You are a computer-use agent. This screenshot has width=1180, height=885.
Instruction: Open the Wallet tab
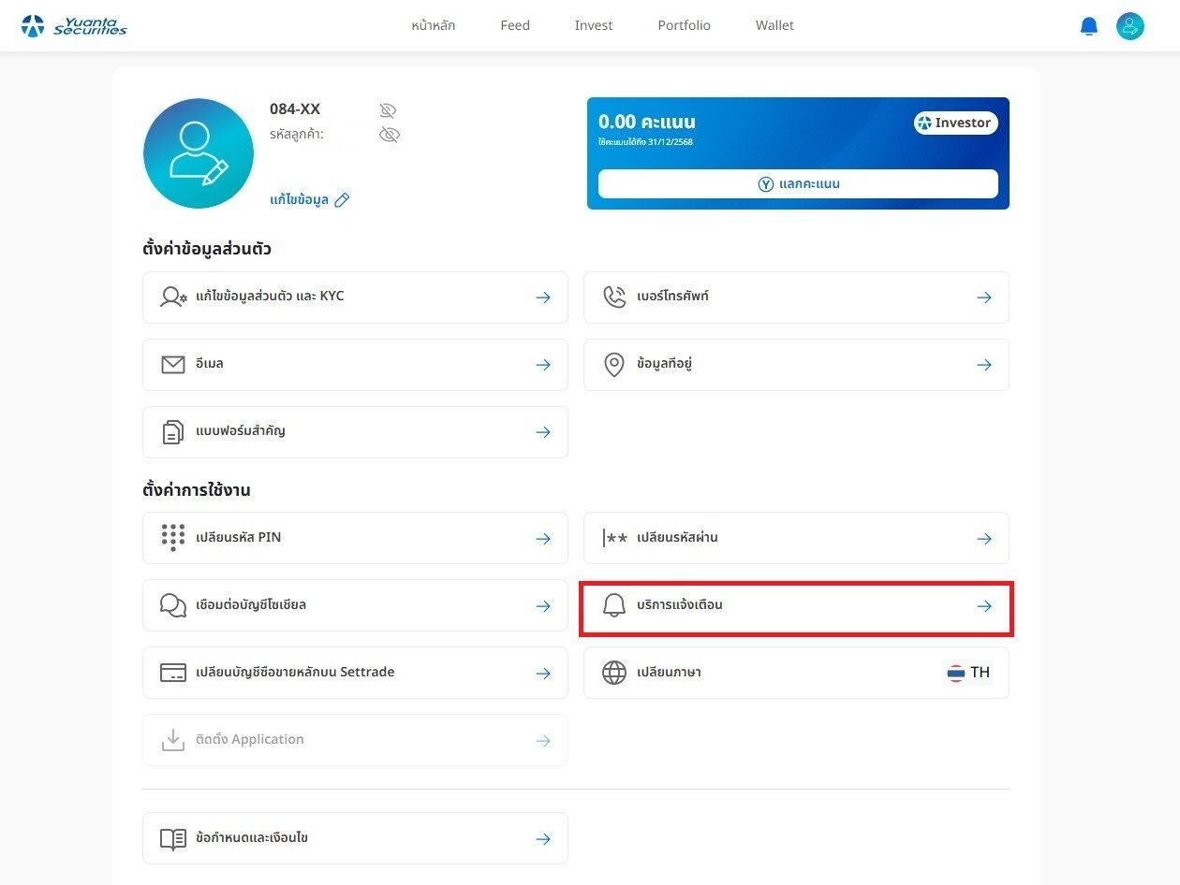[x=774, y=25]
